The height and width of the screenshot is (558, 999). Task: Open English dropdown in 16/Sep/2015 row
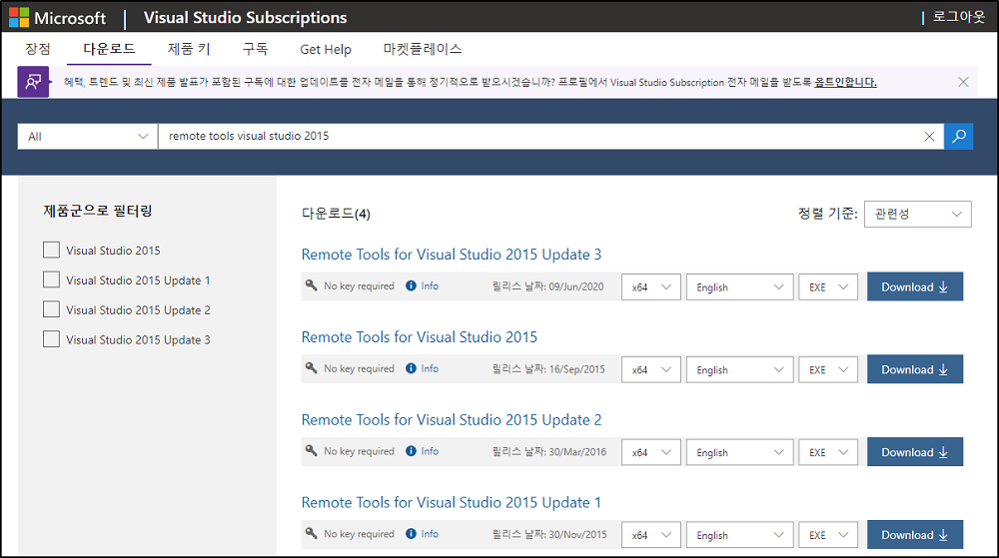pos(739,369)
